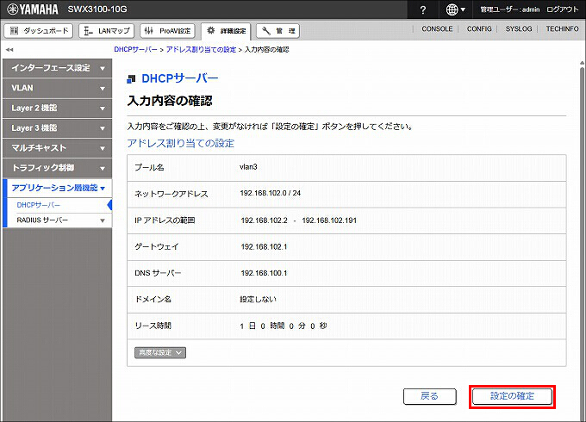Click 設定の確定 button
Screen dimensions: 586x422
(512, 396)
